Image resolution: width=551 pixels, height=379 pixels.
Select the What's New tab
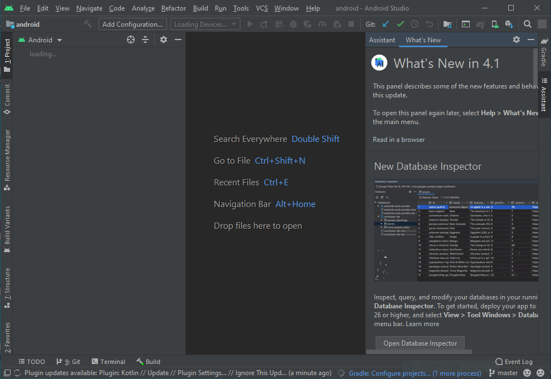pos(423,40)
